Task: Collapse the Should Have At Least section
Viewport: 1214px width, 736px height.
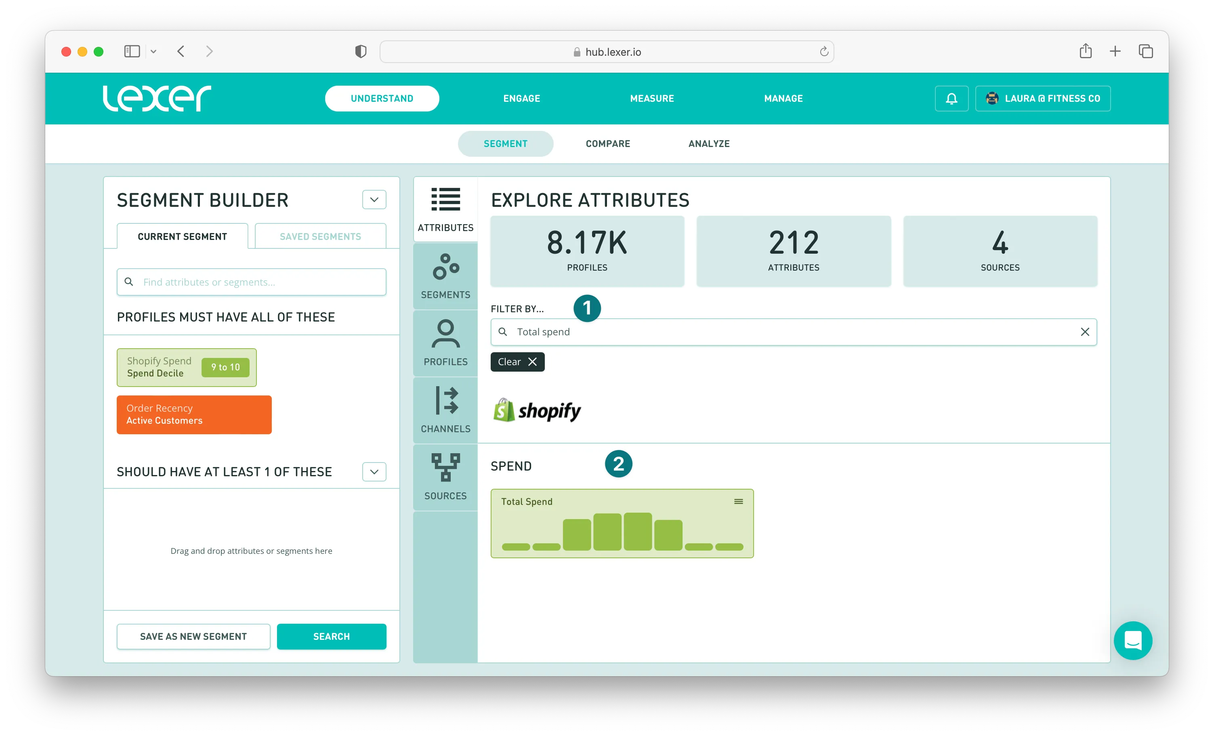Action: point(374,472)
